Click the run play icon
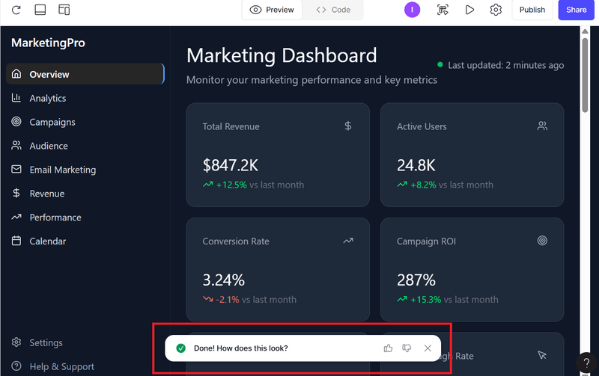Image resolution: width=599 pixels, height=376 pixels. point(469,10)
